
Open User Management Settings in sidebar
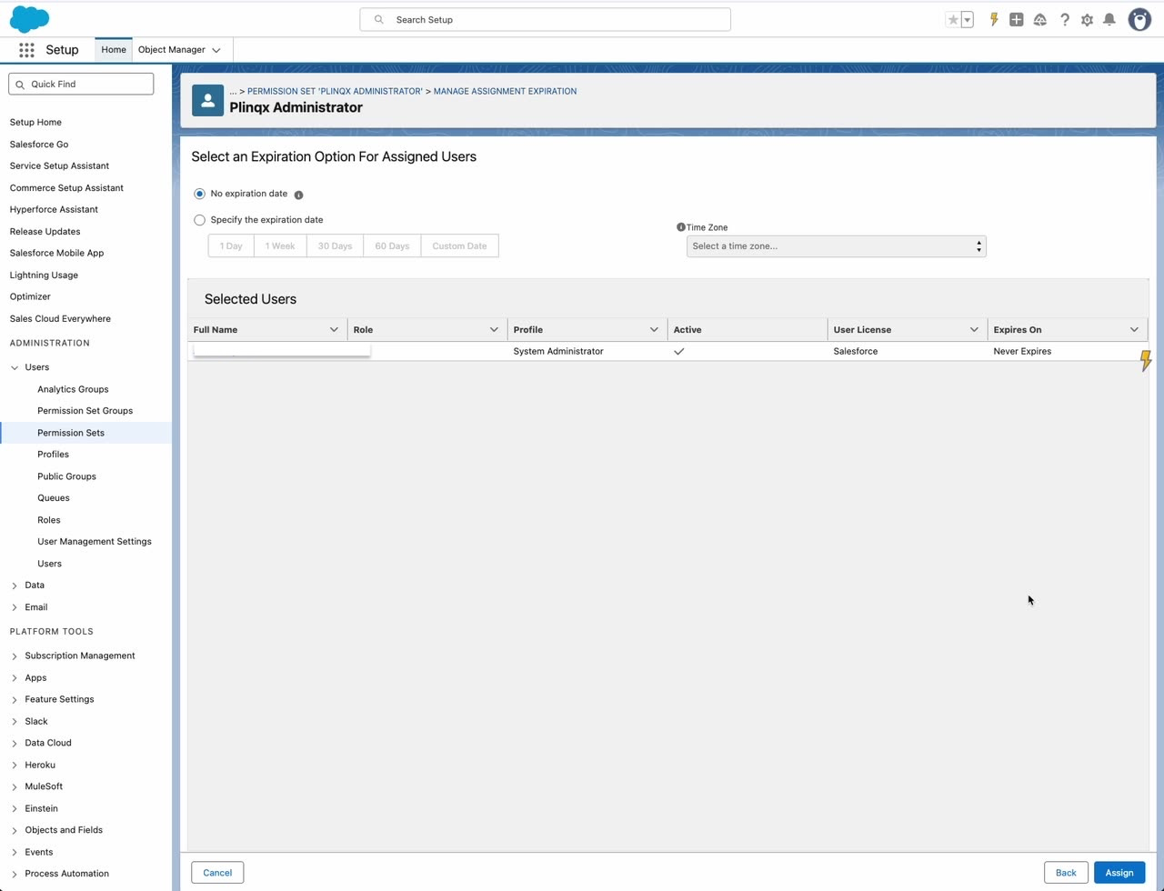[x=95, y=542]
